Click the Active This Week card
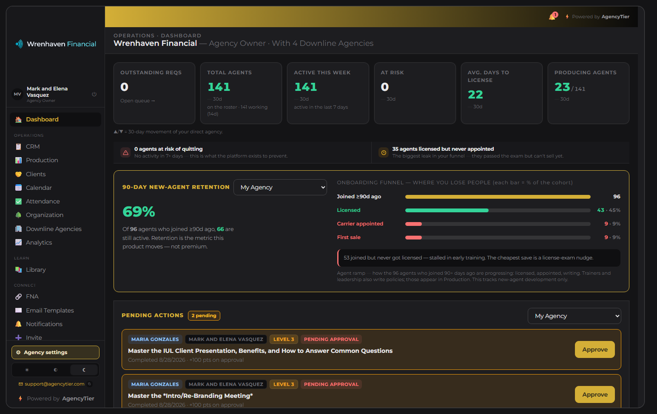The image size is (657, 414). 328,93
